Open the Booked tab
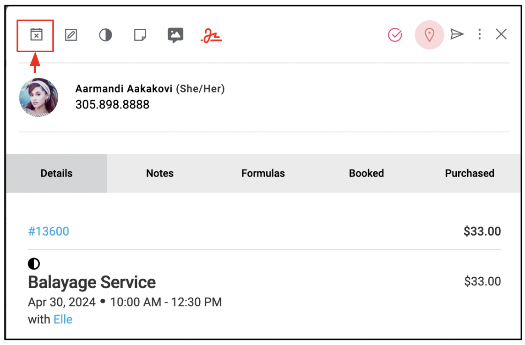The height and width of the screenshot is (345, 525). click(x=366, y=173)
